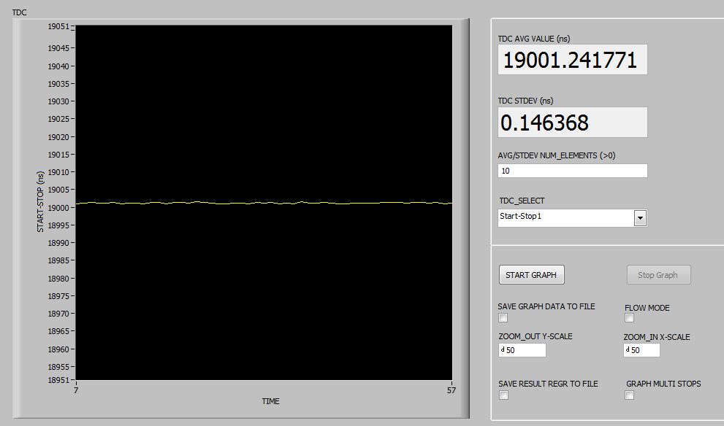
Task: Enable GRAPH MULTI STOPS checkbox
Action: point(629,395)
